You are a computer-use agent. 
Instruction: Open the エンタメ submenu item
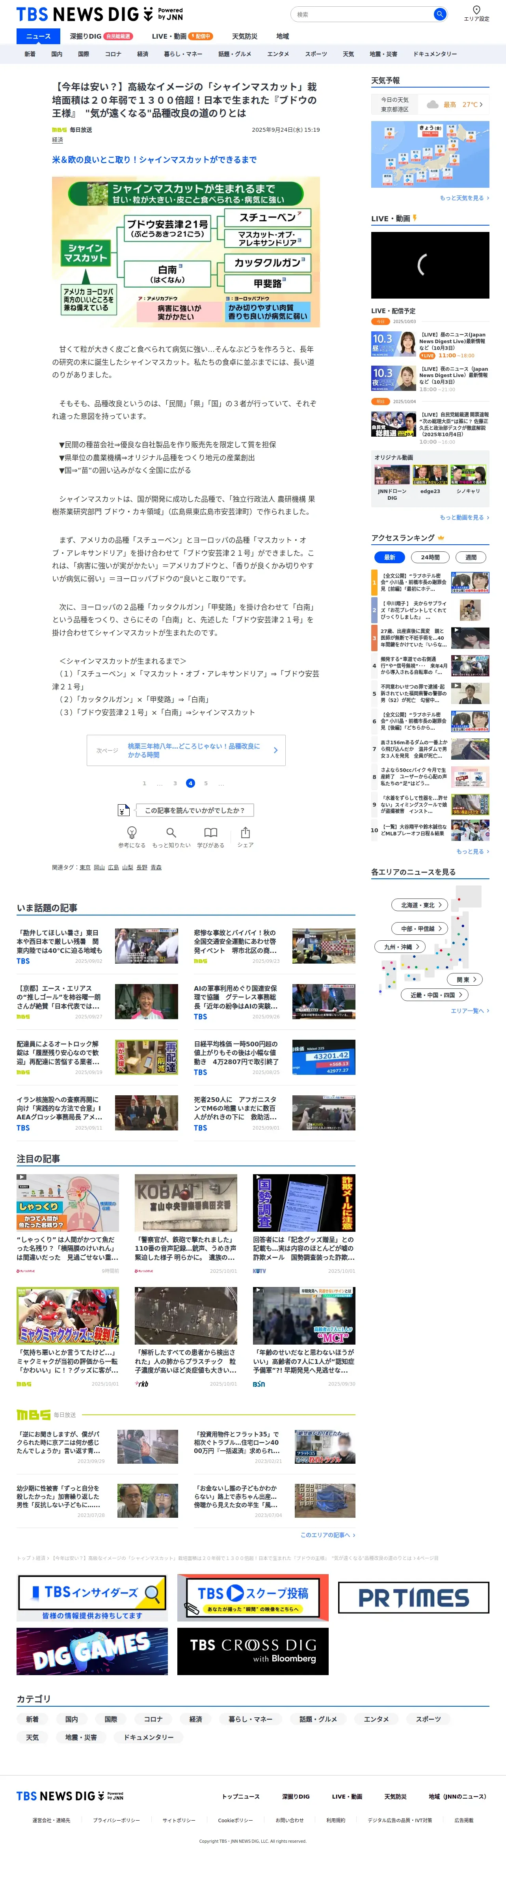coord(278,54)
